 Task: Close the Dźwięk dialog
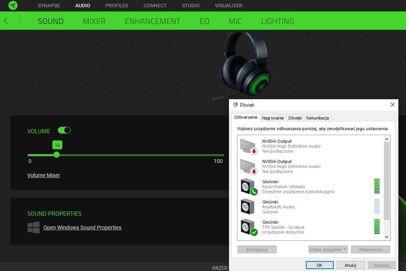(x=393, y=105)
